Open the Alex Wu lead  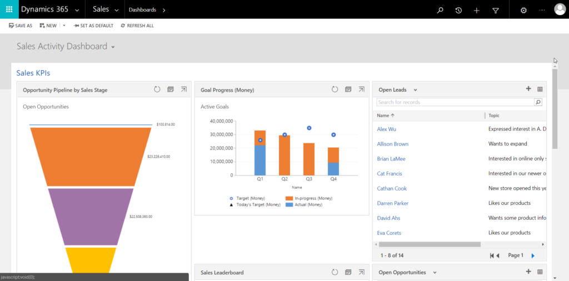(x=386, y=129)
